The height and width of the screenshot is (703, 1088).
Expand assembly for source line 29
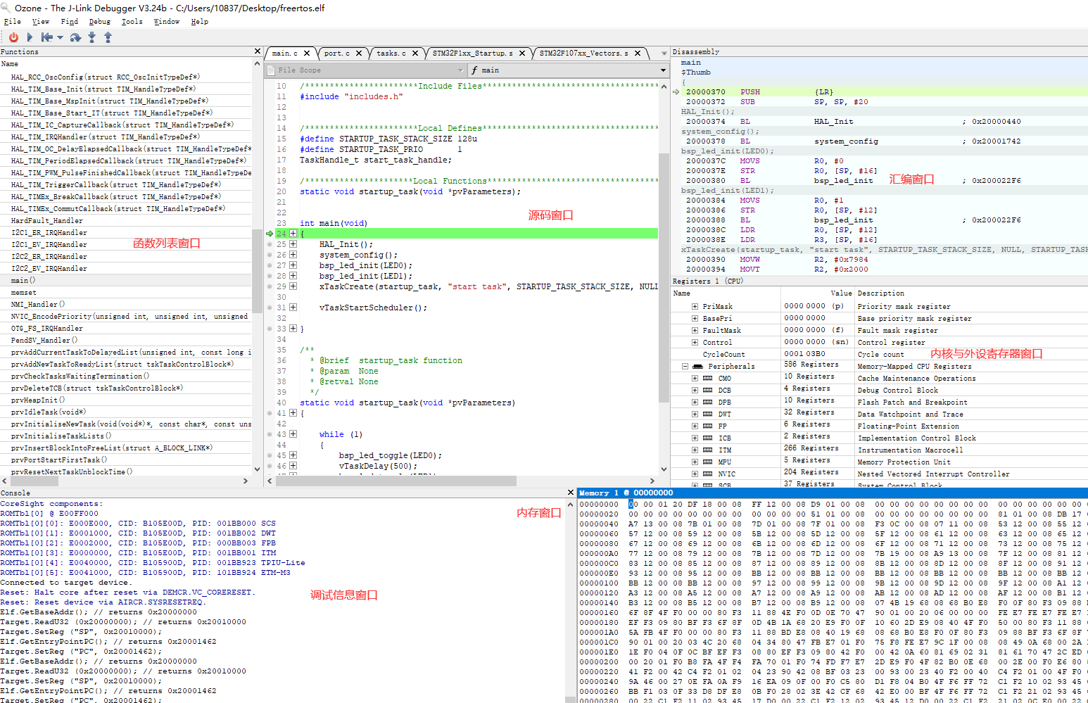293,286
